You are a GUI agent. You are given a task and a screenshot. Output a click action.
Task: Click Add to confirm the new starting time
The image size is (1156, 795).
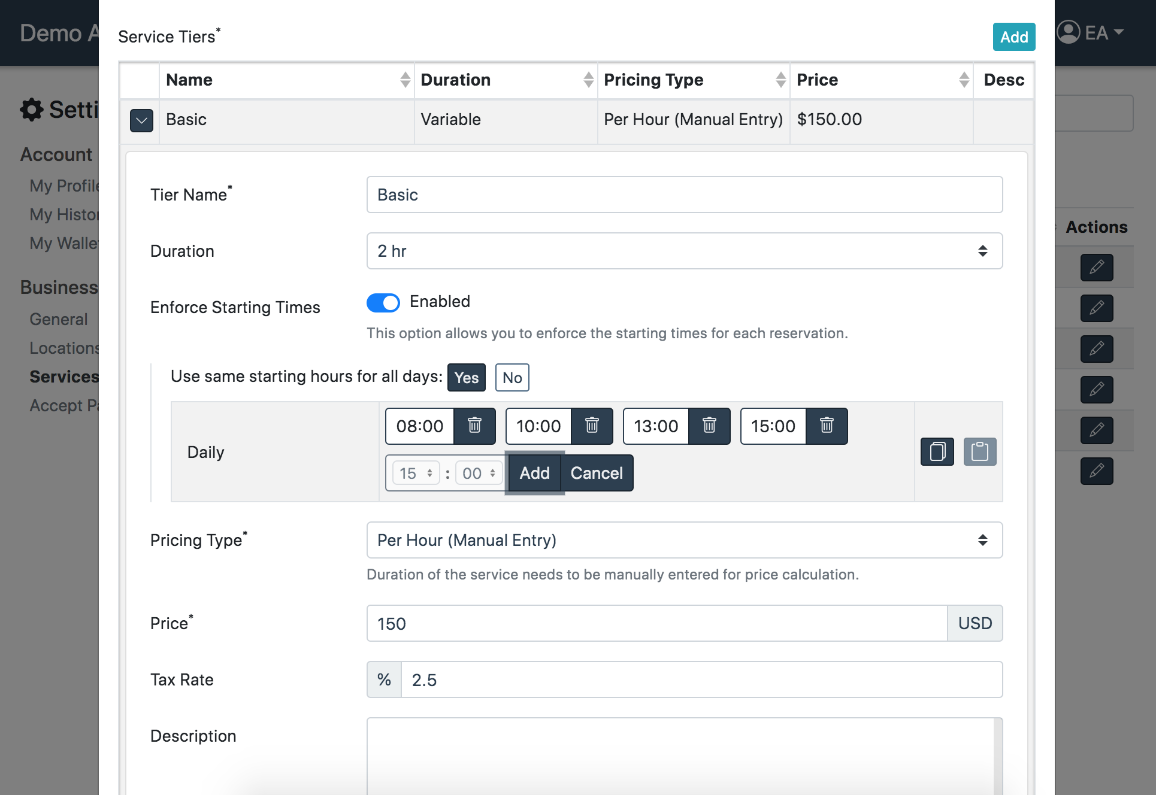pos(534,473)
